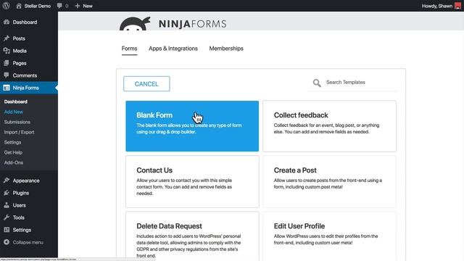Open the Get Help submenu link

pos(13,152)
